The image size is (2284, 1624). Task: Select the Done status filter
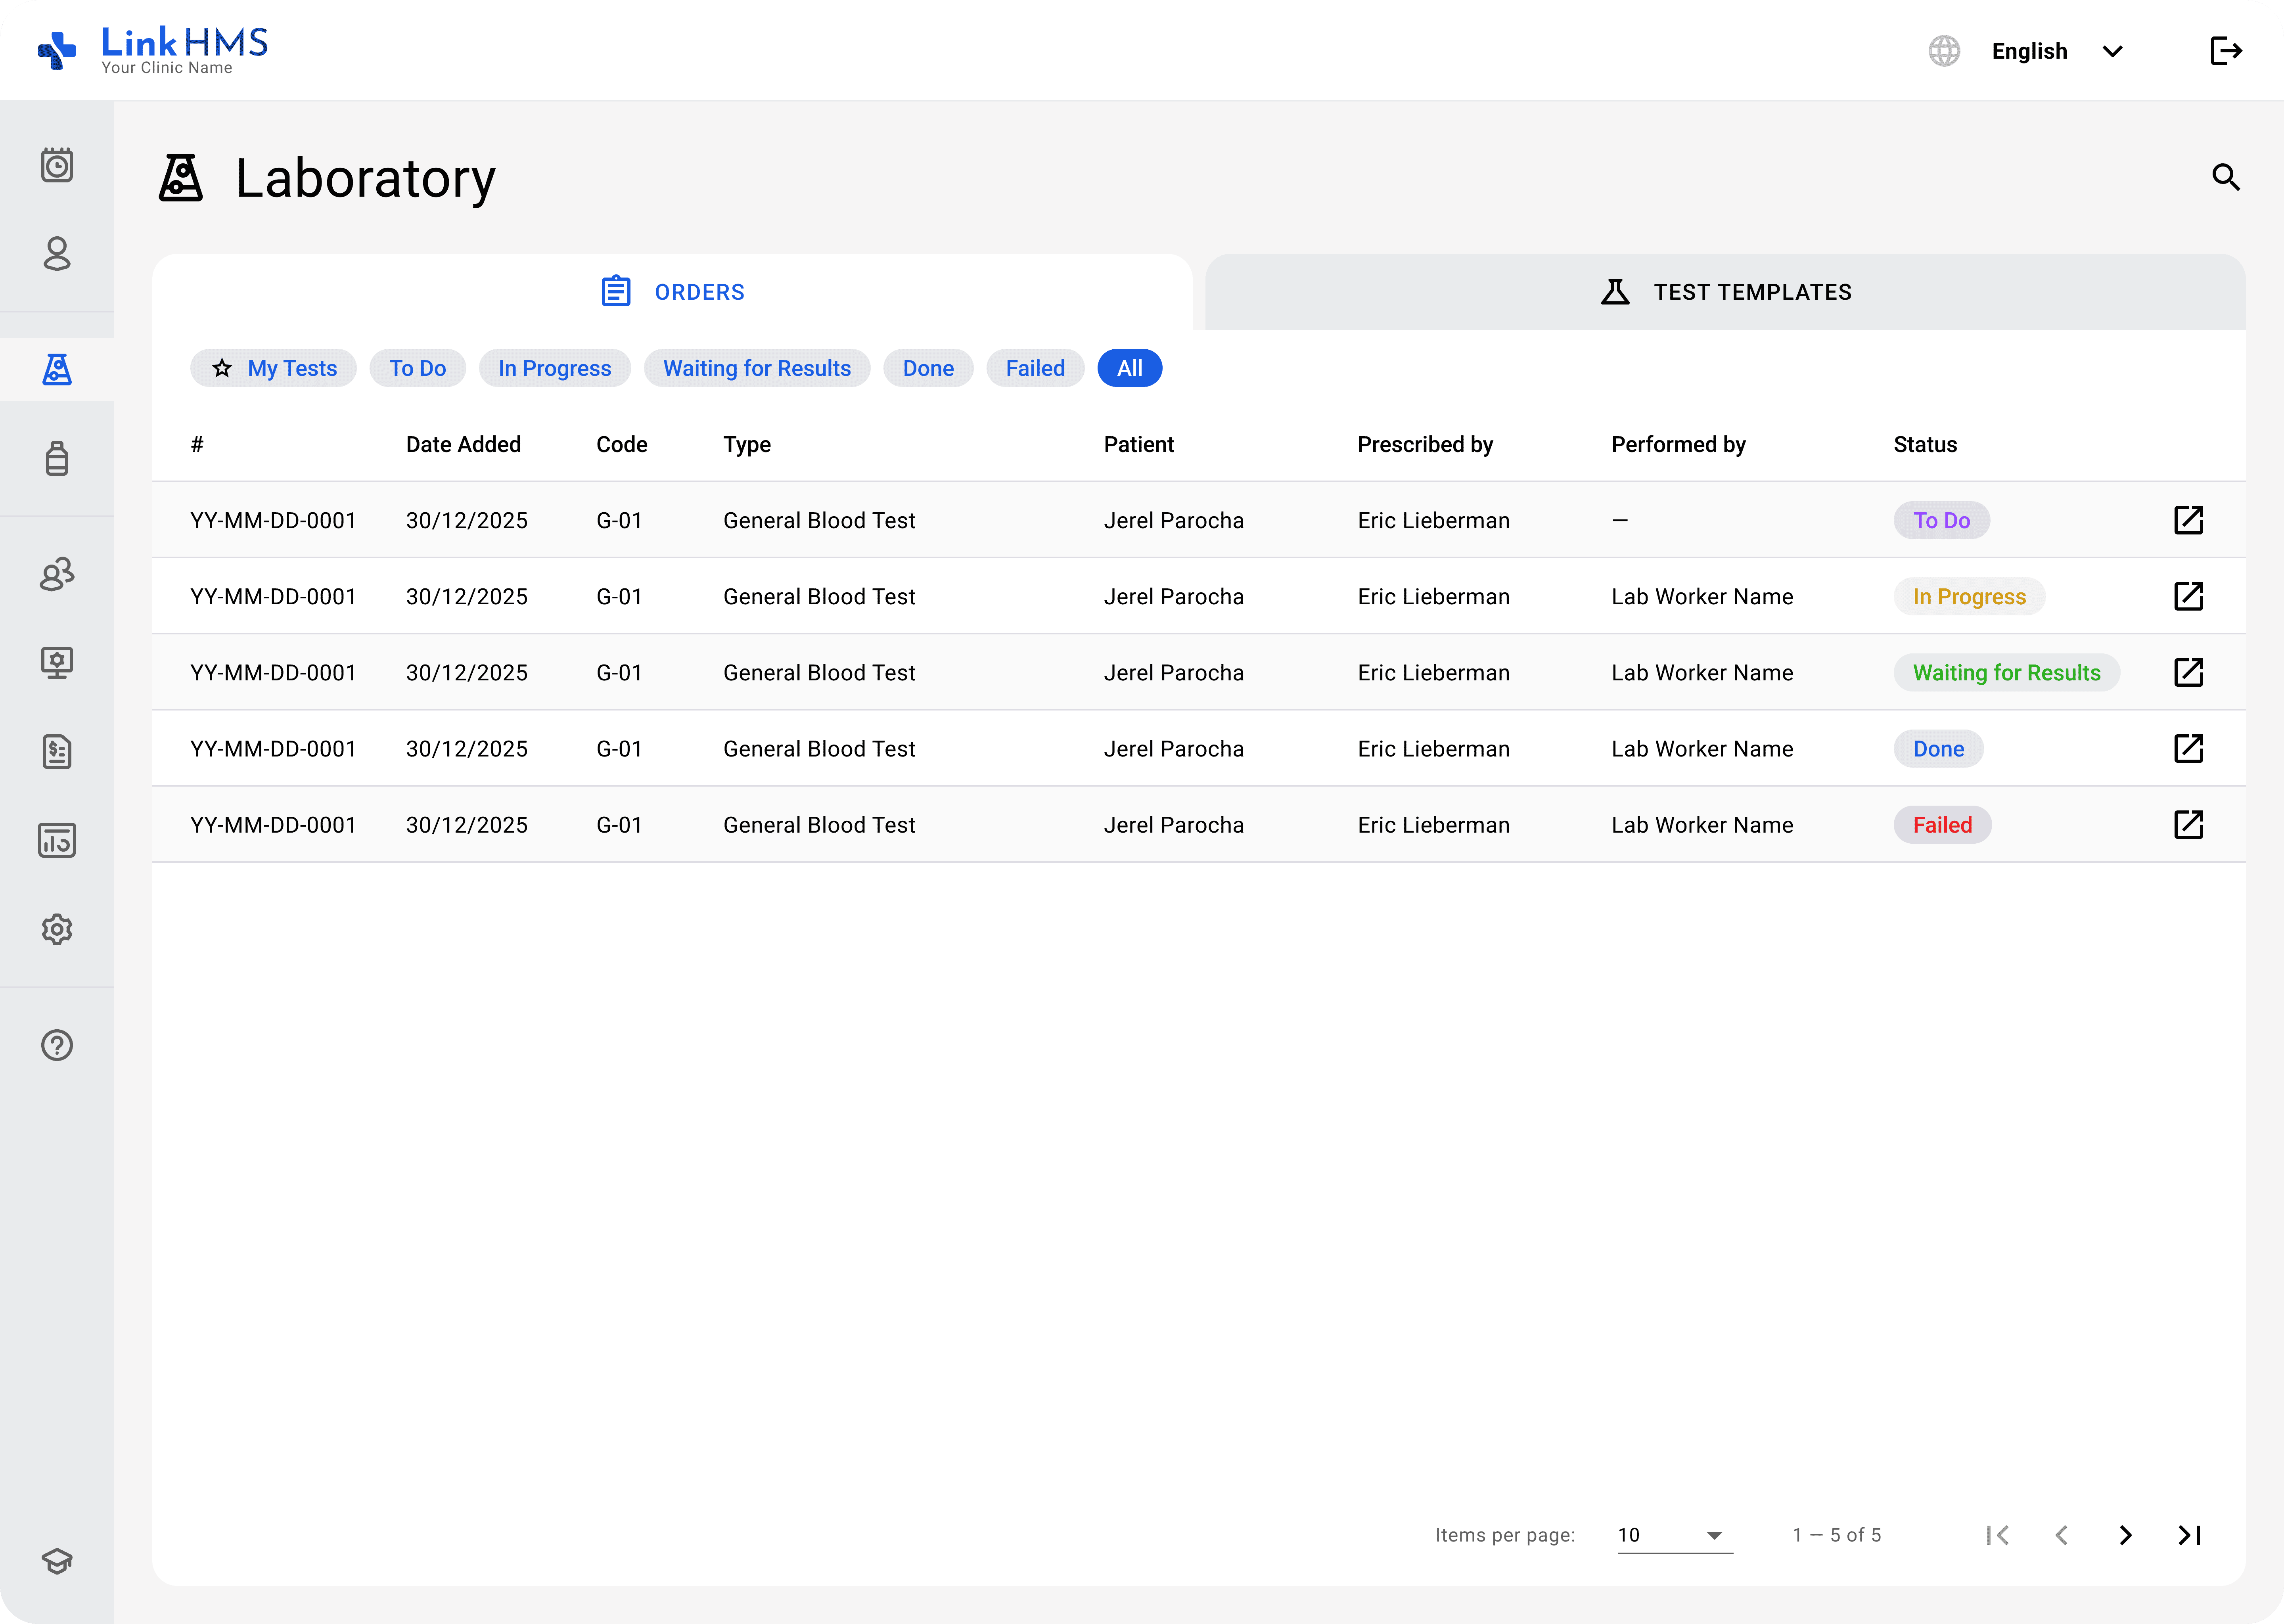(x=928, y=368)
